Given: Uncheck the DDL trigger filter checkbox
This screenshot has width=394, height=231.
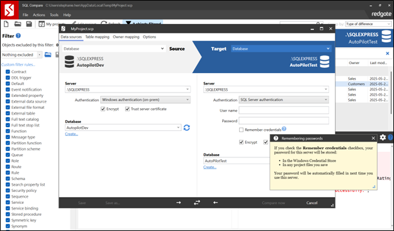Looking at the screenshot, I should coord(8,77).
